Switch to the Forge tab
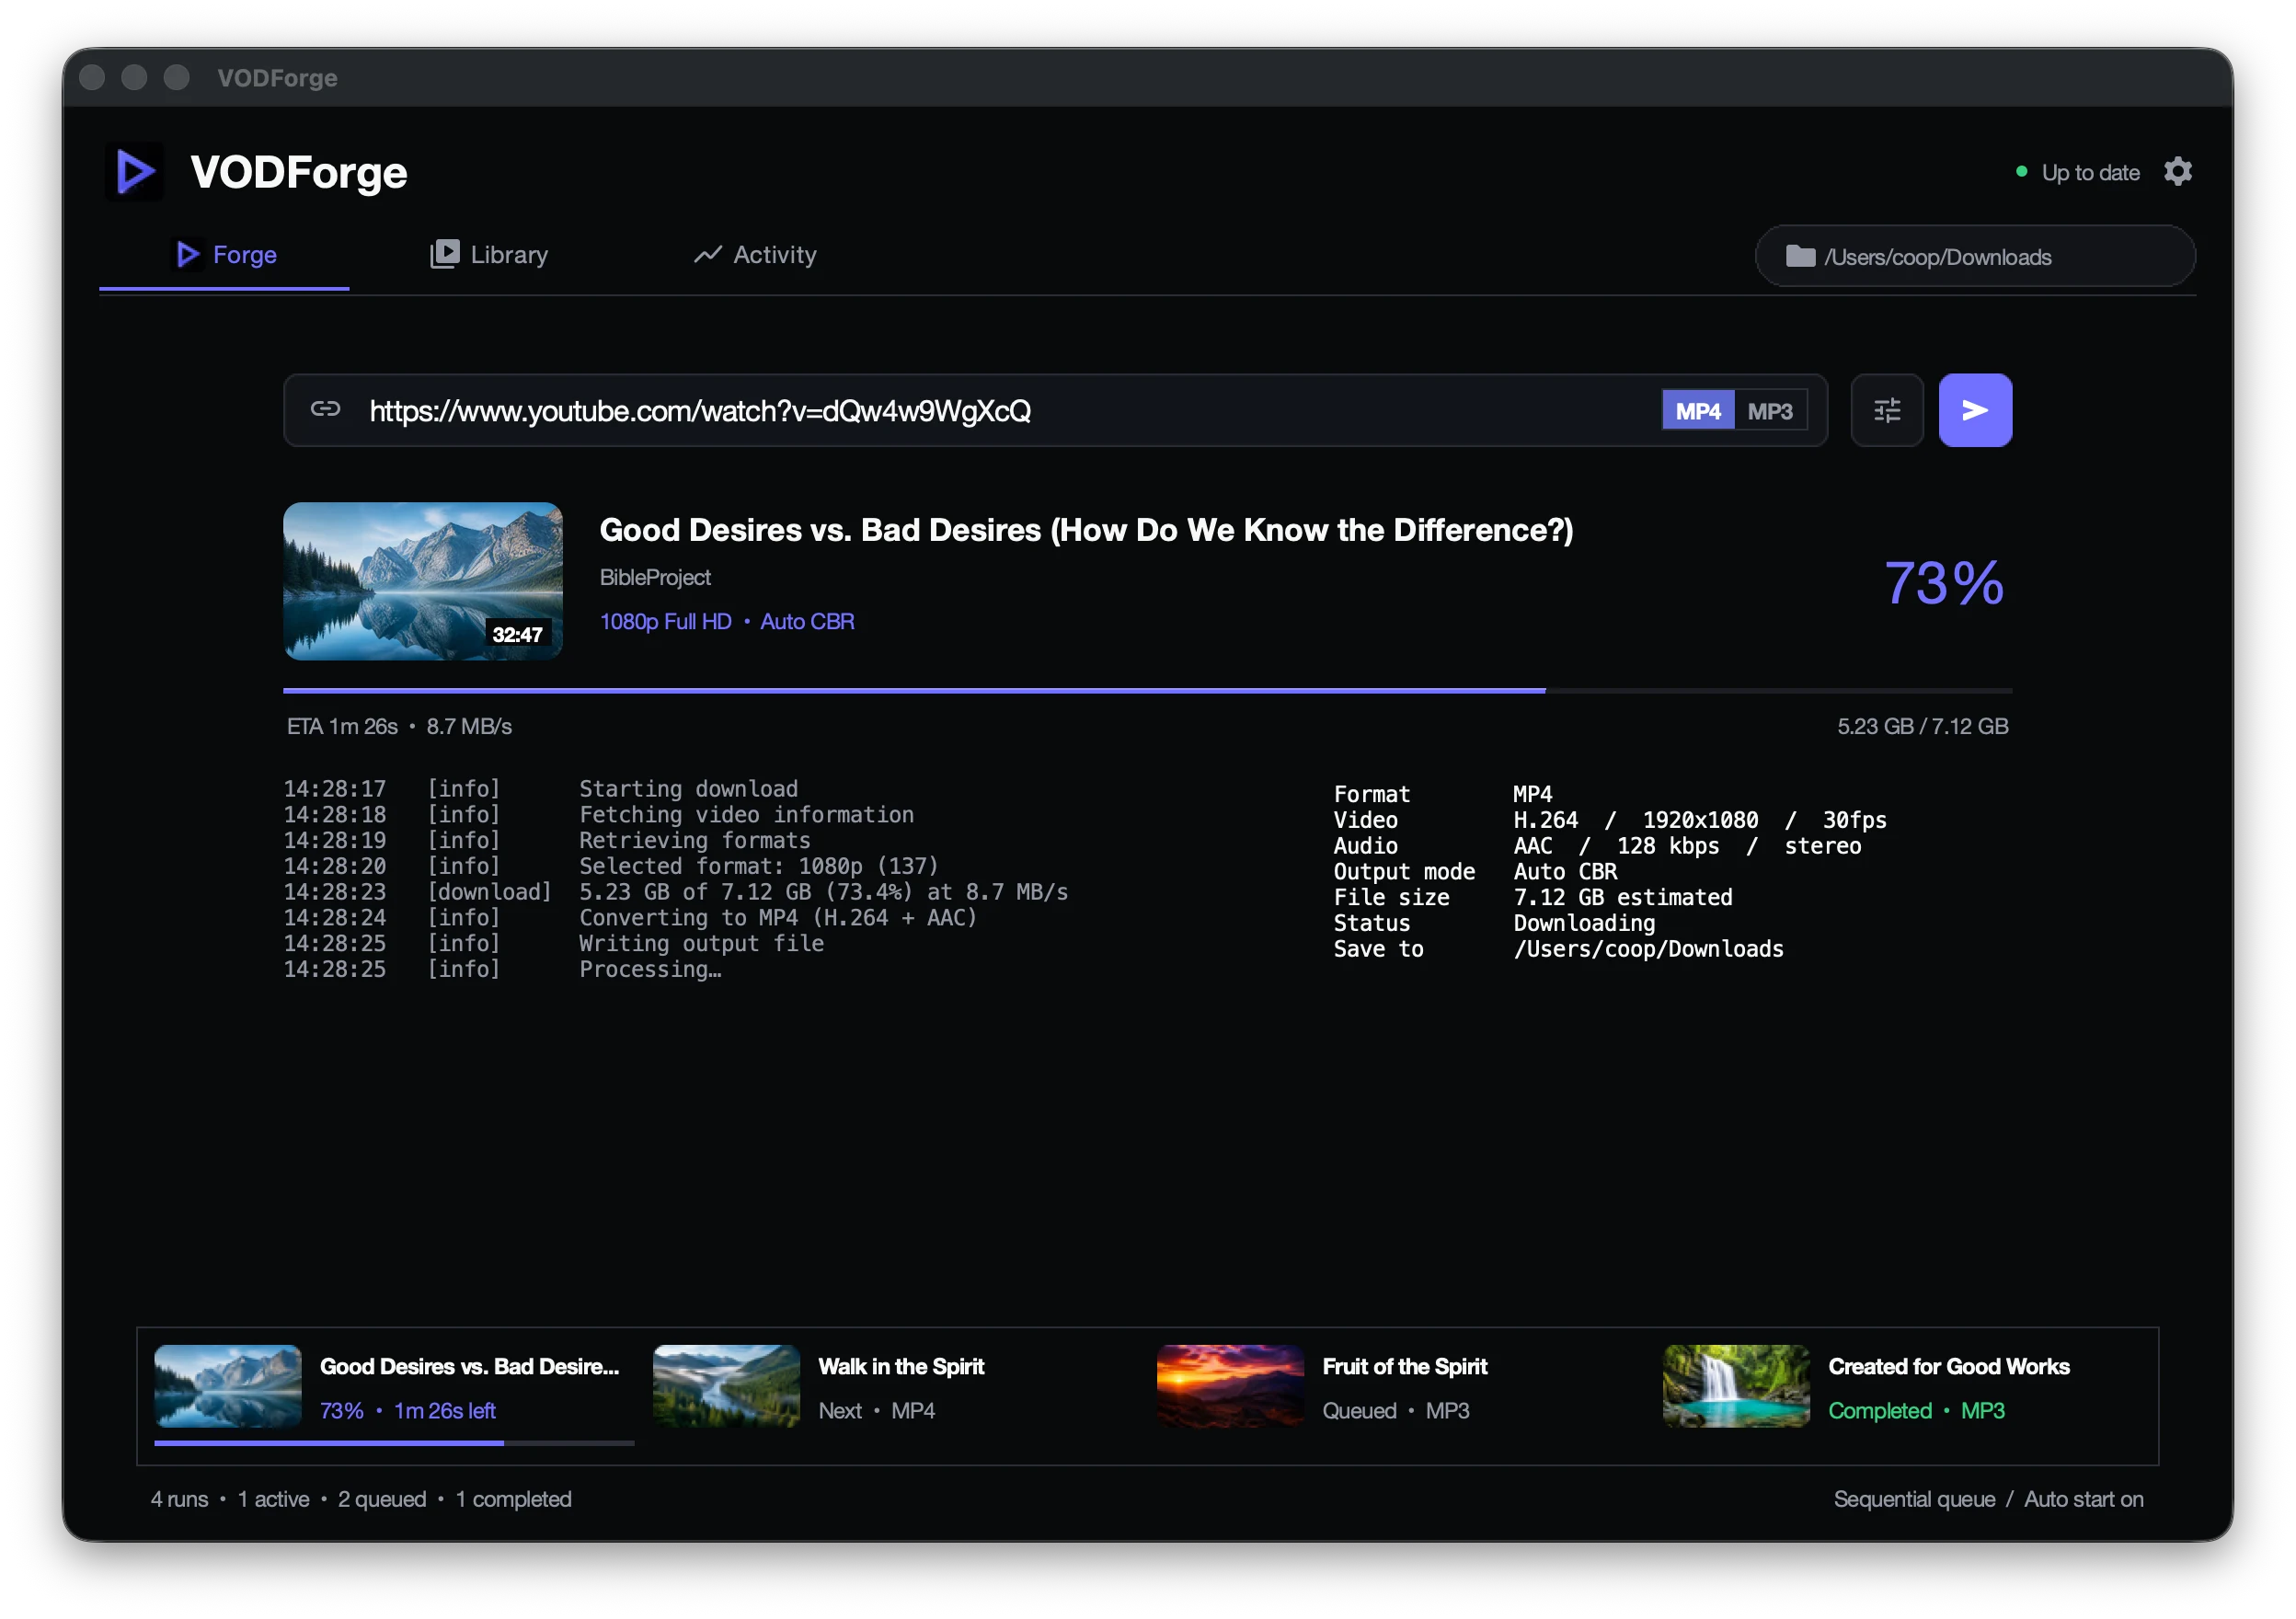 224,255
